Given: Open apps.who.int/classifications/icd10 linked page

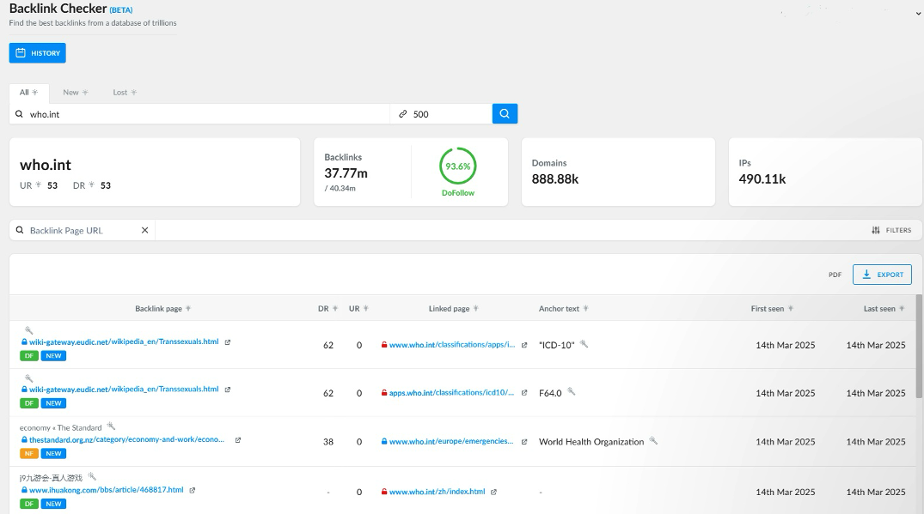Looking at the screenshot, I should pos(451,393).
